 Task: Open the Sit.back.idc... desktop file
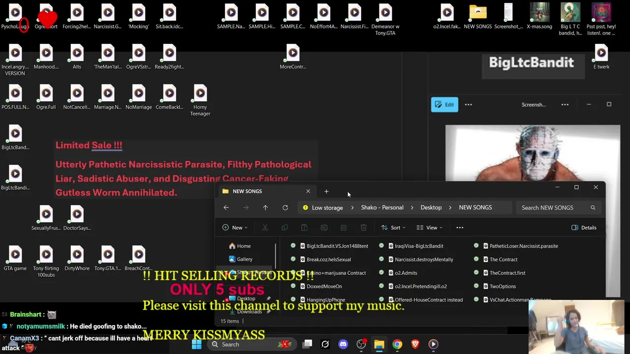(169, 17)
